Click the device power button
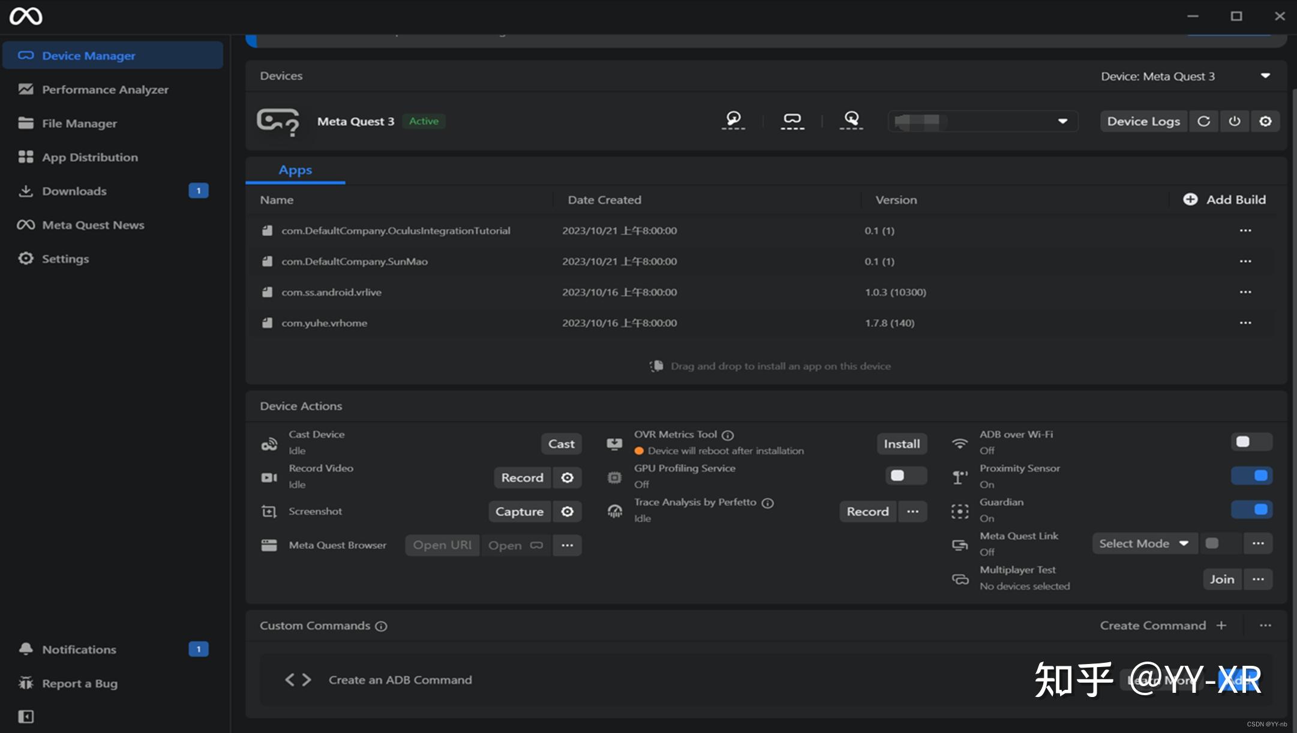The width and height of the screenshot is (1297, 733). [x=1235, y=121]
